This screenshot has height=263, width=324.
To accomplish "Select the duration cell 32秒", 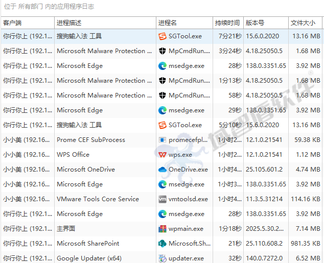I will (235, 258).
